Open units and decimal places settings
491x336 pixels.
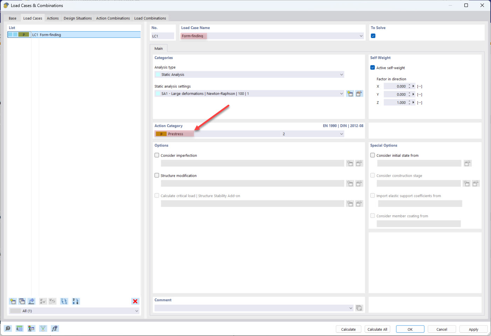pyautogui.click(x=19, y=328)
